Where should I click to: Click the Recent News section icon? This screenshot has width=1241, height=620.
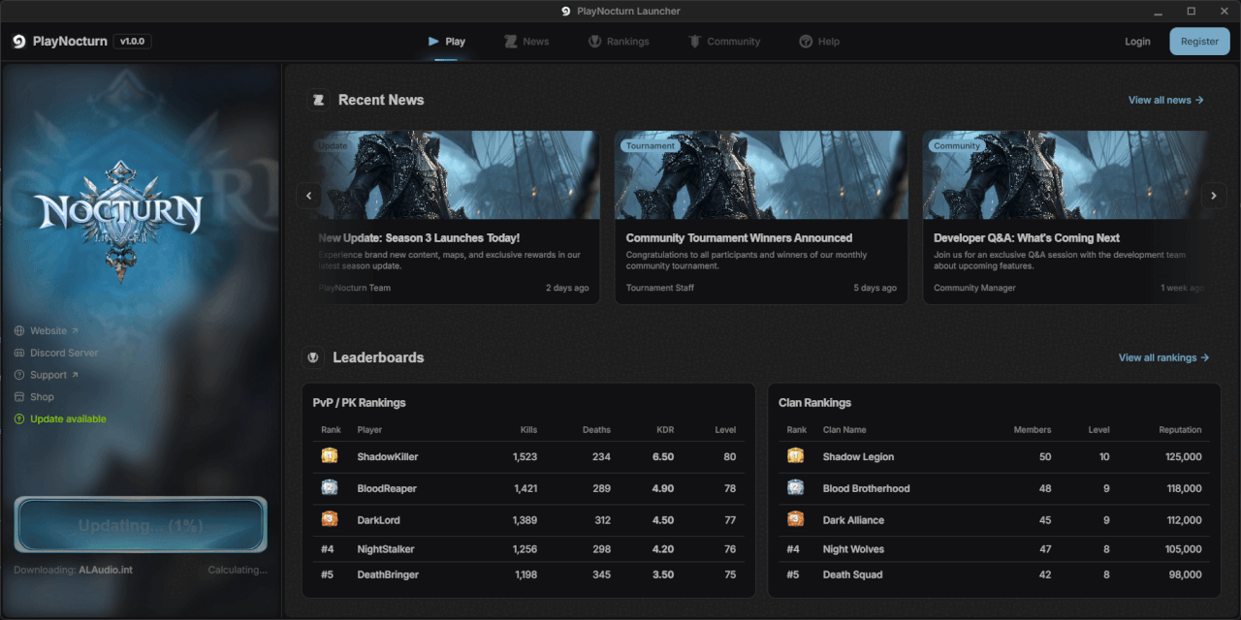(318, 100)
